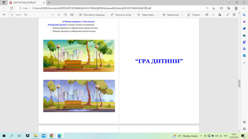This screenshot has height=139, width=248.
Task: Expand the Выделение dropdown arrow
Action: pyautogui.click(x=183, y=15)
